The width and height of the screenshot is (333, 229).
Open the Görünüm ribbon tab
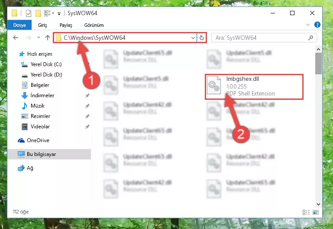click(94, 25)
